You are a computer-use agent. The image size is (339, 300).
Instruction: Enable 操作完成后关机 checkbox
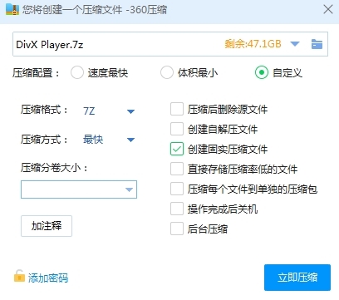point(177,209)
